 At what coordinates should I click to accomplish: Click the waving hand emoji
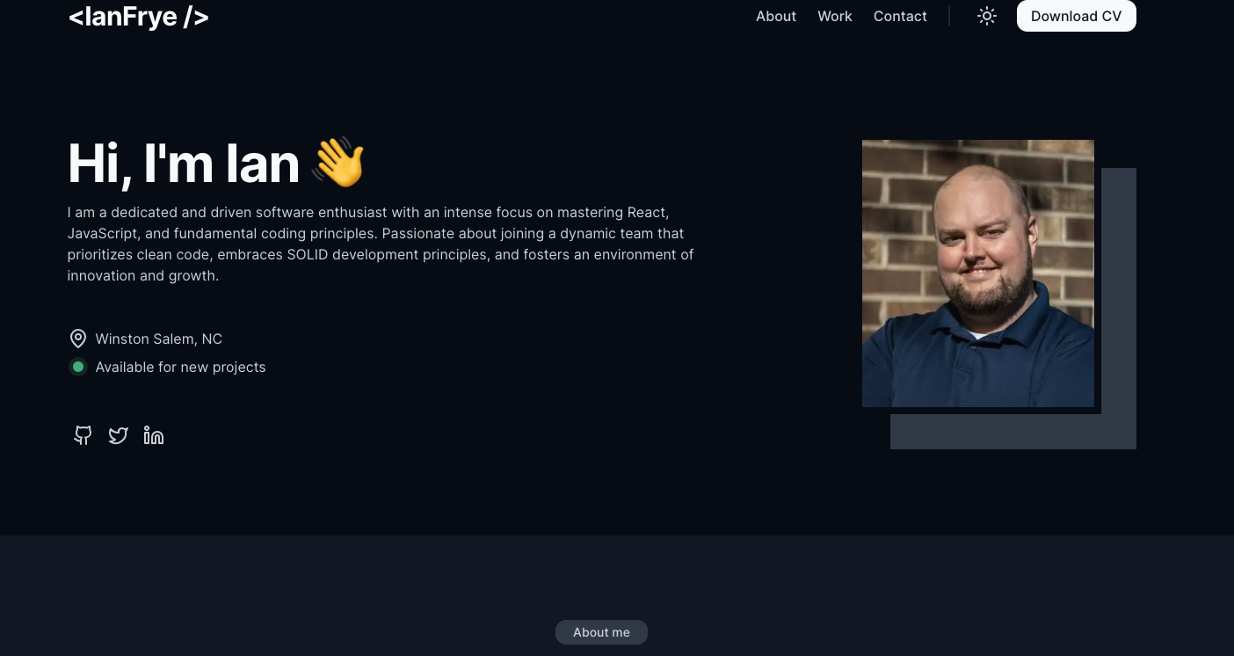click(x=338, y=163)
